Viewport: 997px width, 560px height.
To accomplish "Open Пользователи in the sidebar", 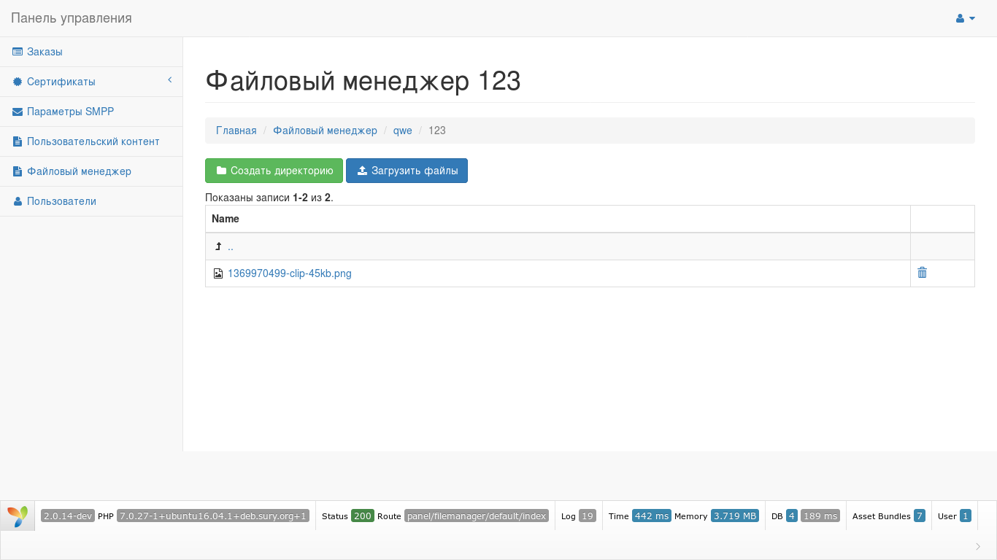I will [91, 201].
